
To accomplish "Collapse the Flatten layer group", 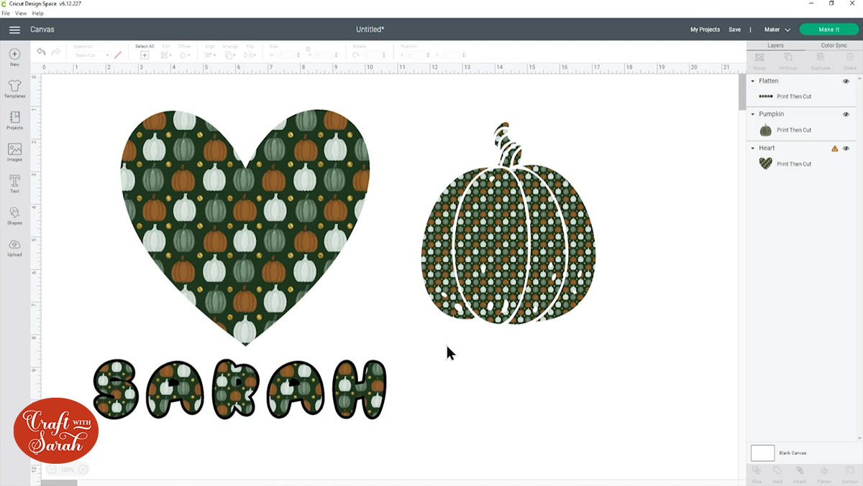I will [753, 81].
